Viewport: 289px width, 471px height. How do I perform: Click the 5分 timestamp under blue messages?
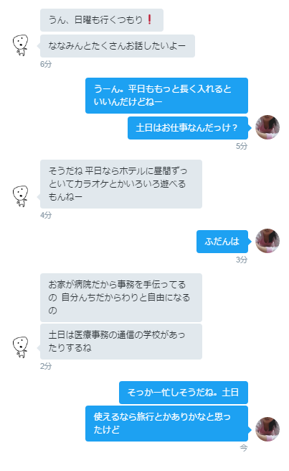pyautogui.click(x=242, y=146)
